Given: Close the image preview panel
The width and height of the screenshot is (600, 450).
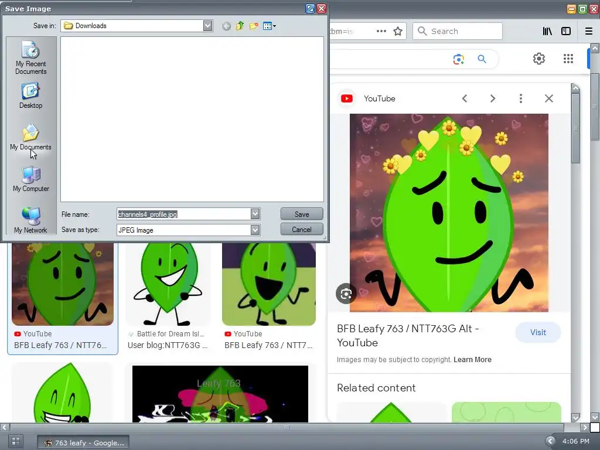Looking at the screenshot, I should pyautogui.click(x=548, y=98).
